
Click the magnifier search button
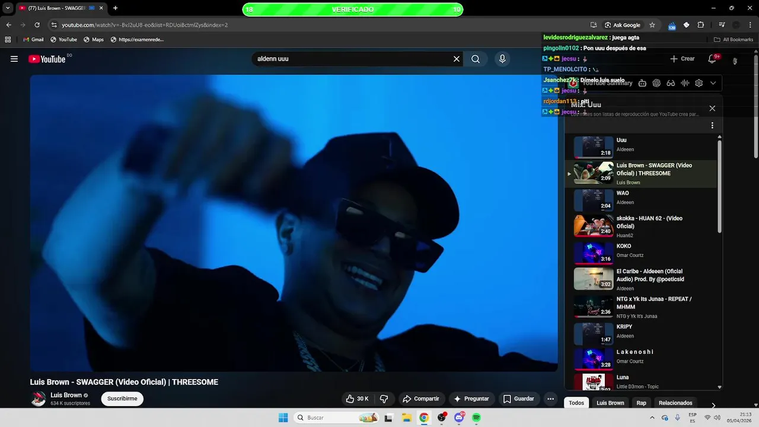(476, 59)
